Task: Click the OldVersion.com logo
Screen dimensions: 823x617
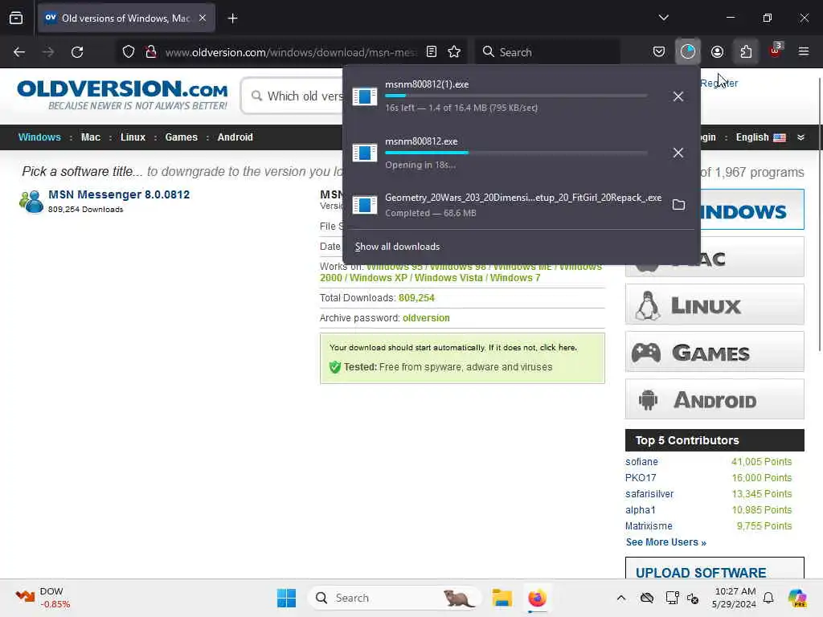Action: coord(123,95)
